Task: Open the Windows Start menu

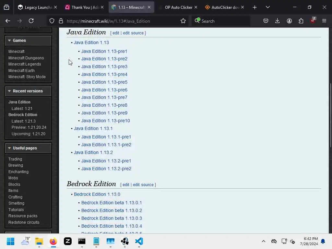Action: click(10, 241)
